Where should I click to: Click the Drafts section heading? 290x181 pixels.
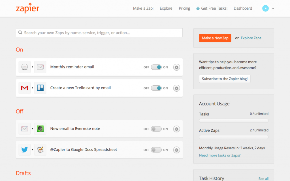(x=23, y=173)
